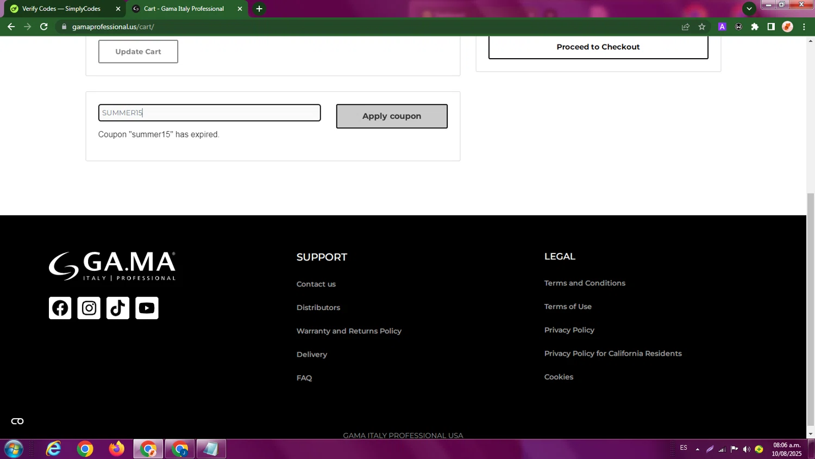Open the Cookies legal link
Viewport: 815px width, 459px height.
(x=559, y=376)
